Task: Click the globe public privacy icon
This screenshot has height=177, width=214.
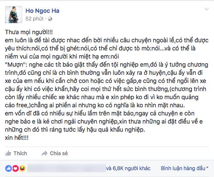Action: tap(50, 19)
